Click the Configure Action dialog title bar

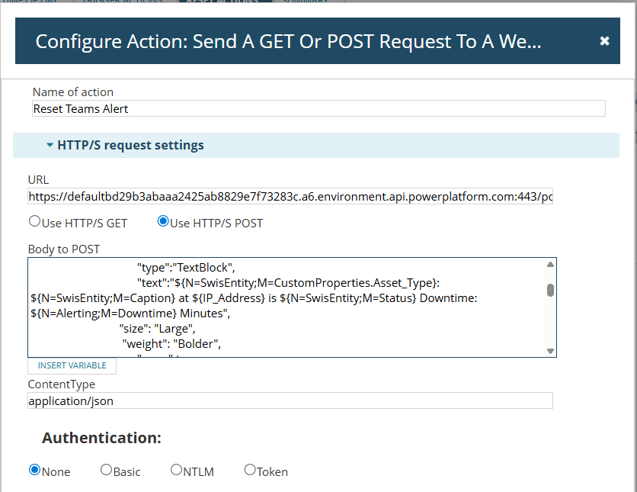(x=290, y=41)
